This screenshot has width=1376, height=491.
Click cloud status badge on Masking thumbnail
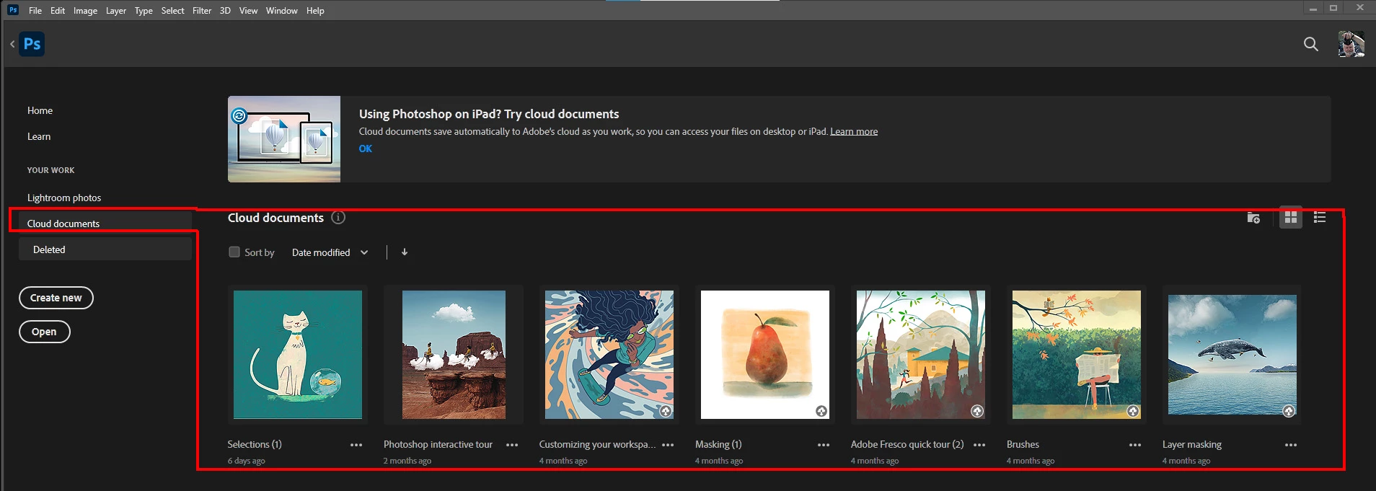tap(821, 411)
